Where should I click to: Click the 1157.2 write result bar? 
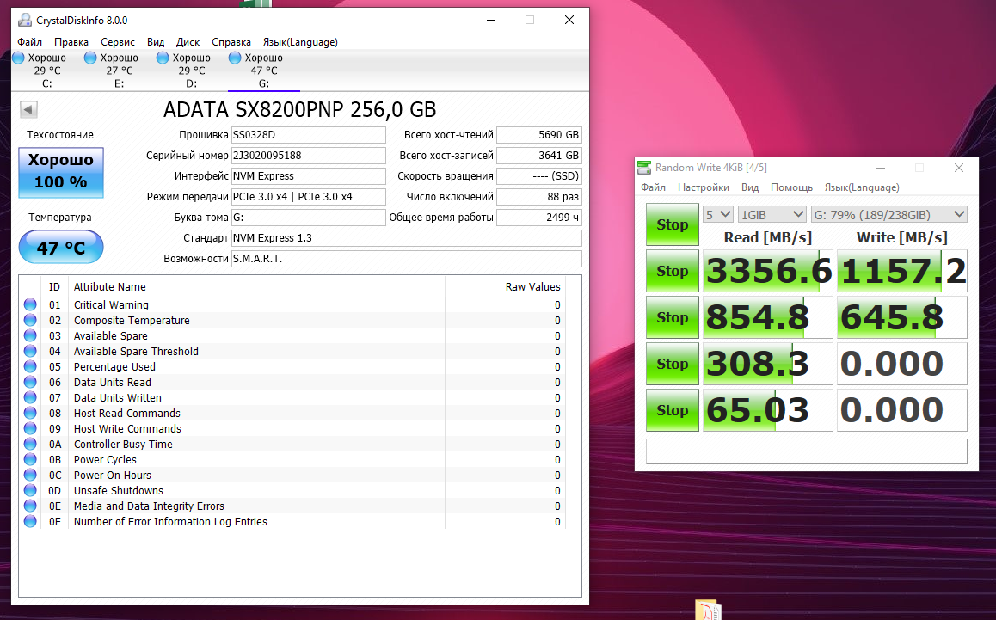pyautogui.click(x=902, y=271)
